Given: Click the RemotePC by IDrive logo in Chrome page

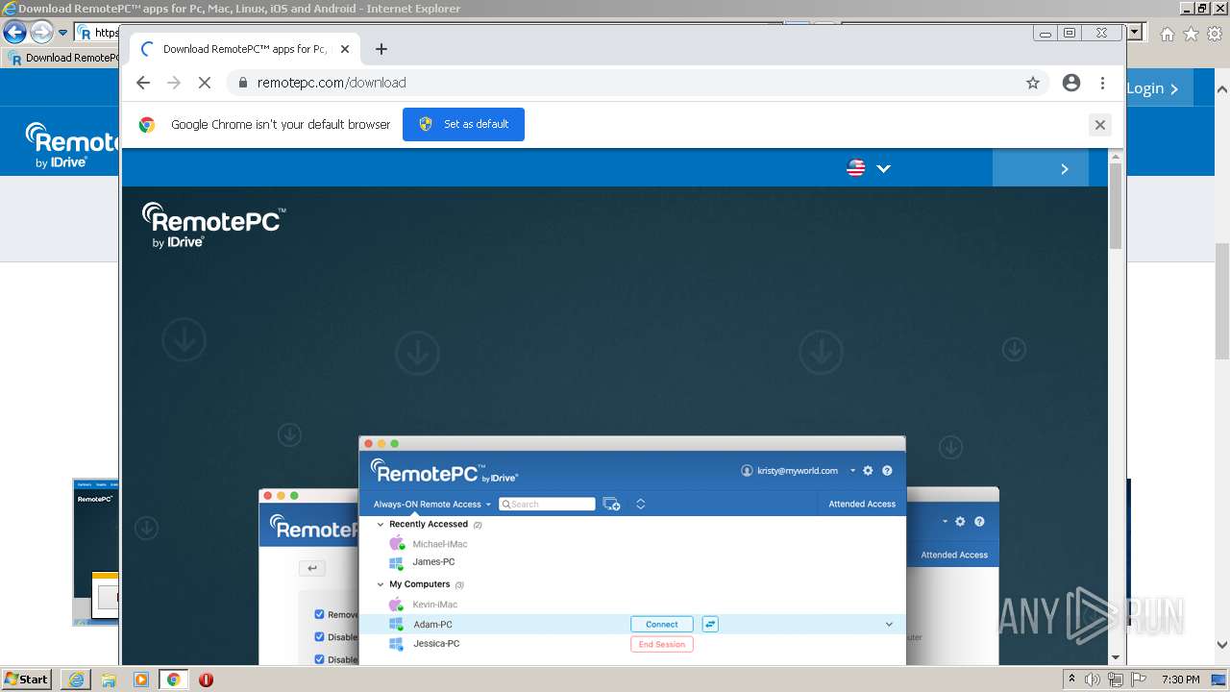Looking at the screenshot, I should pos(213,226).
